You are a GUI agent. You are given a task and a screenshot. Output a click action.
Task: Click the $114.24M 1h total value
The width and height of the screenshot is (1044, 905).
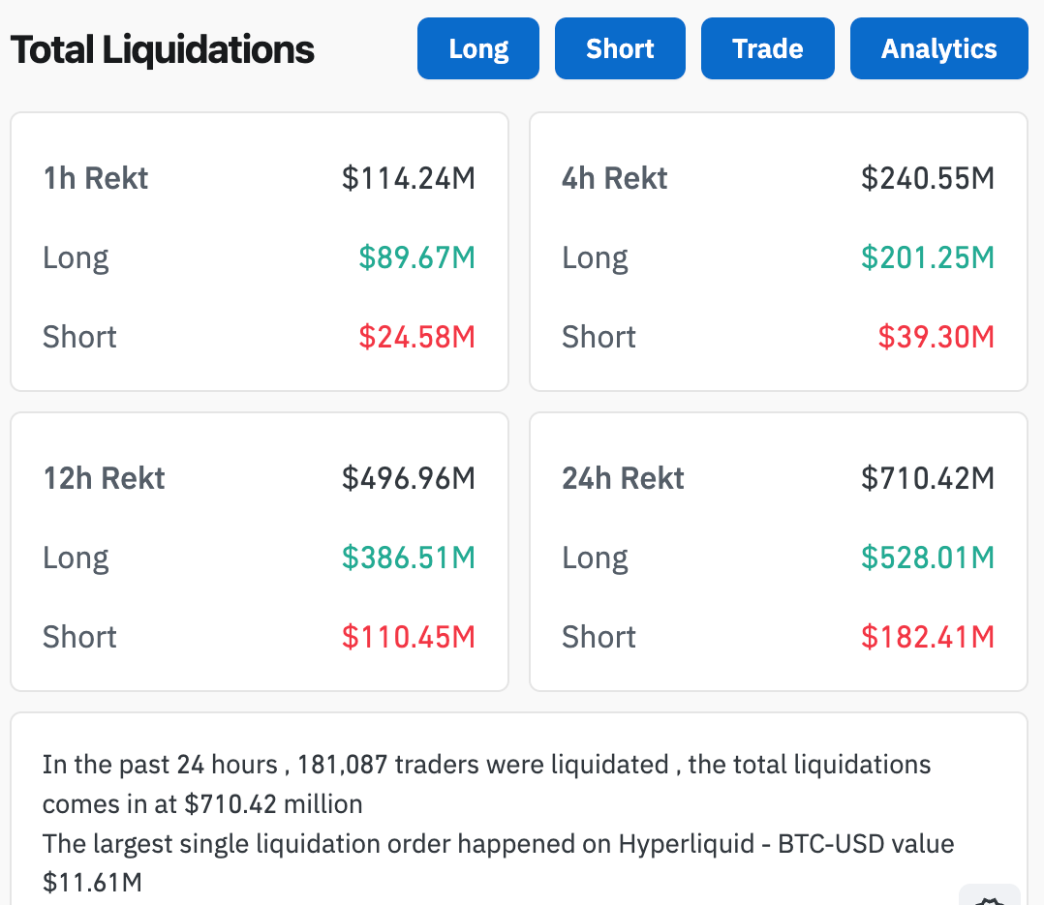[x=409, y=178]
